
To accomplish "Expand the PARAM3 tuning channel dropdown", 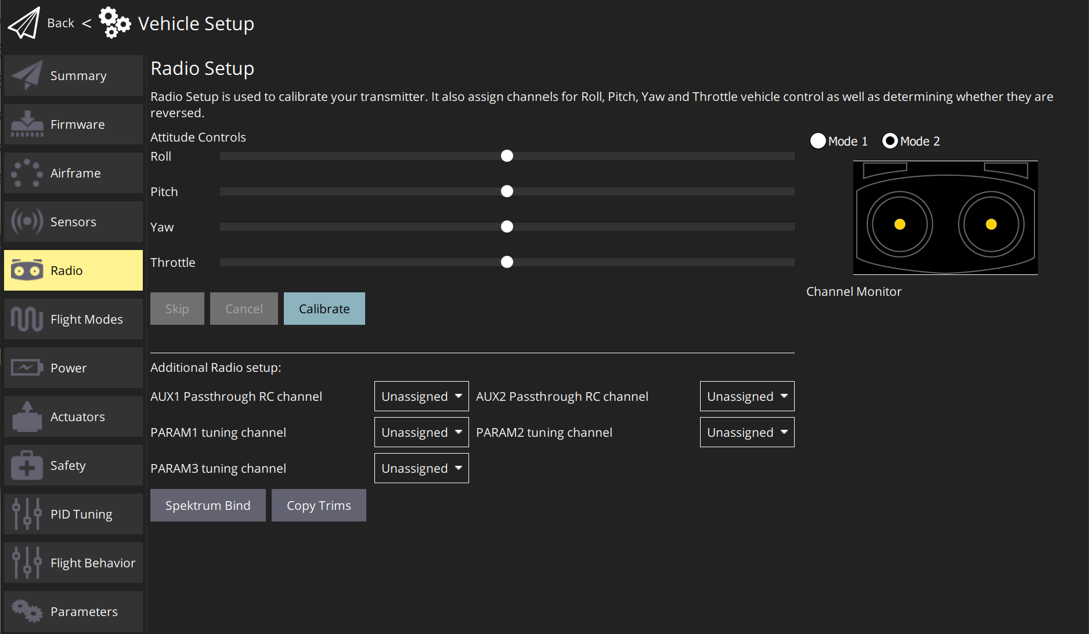I will click(421, 468).
